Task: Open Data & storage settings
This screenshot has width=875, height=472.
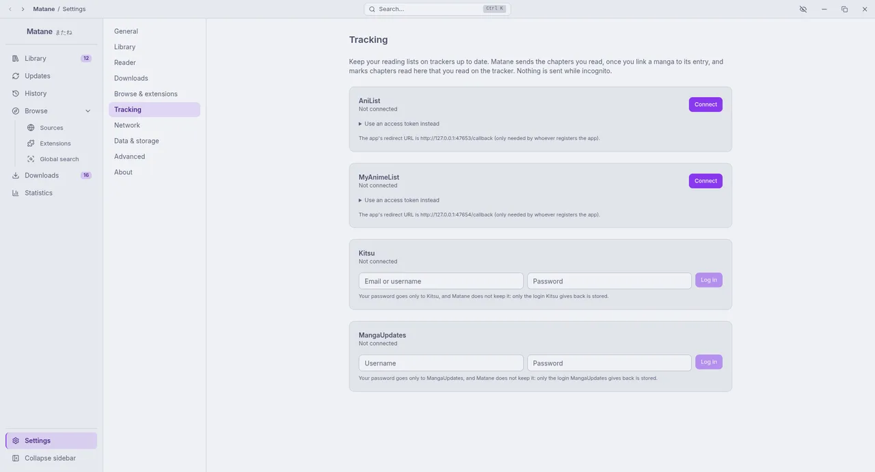Action: [x=154, y=141]
